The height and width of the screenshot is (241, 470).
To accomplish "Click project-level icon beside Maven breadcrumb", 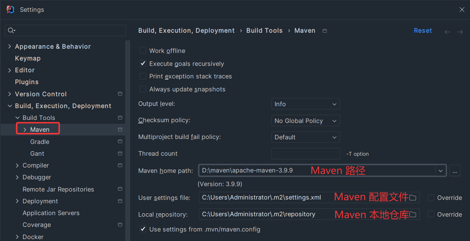I will (325, 31).
